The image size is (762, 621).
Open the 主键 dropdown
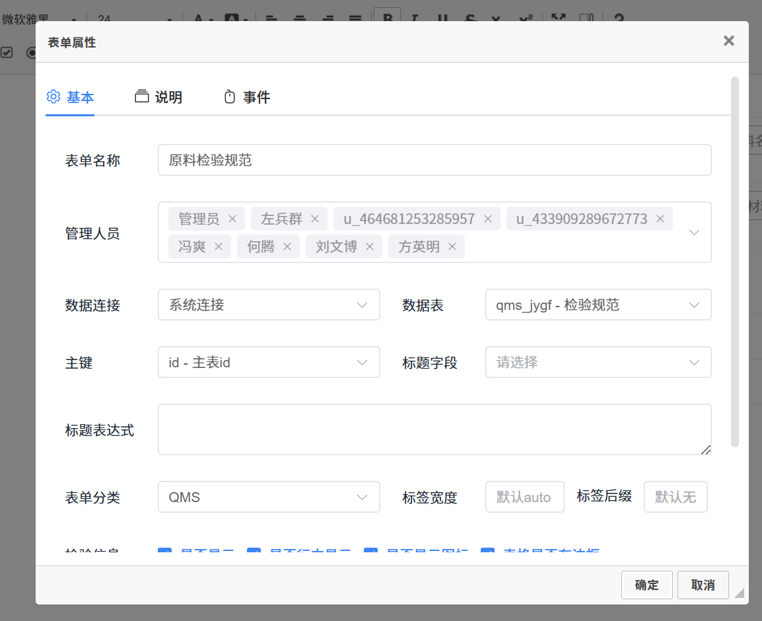(269, 362)
